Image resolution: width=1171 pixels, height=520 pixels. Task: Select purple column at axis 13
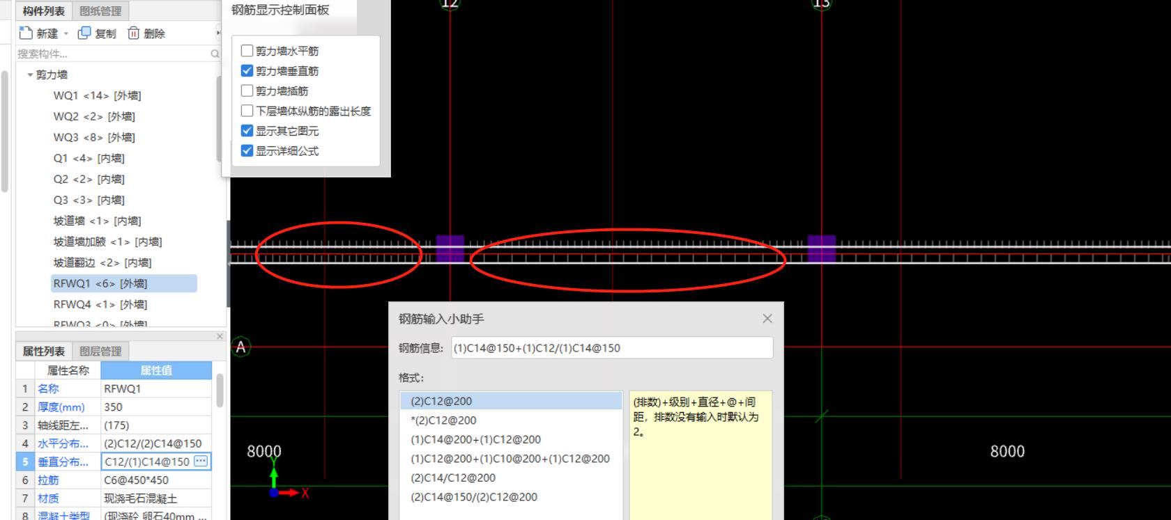pyautogui.click(x=822, y=249)
